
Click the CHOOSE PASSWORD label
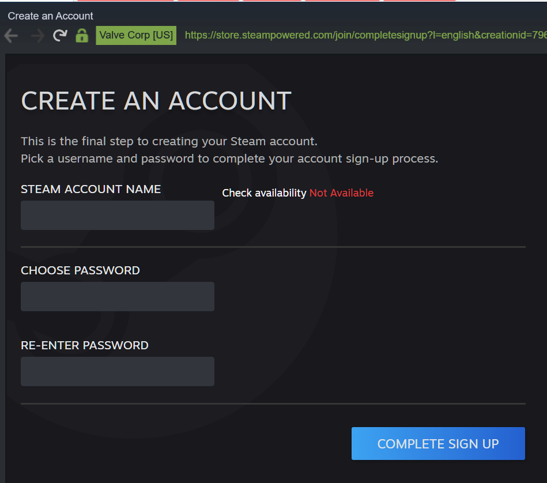coord(80,270)
